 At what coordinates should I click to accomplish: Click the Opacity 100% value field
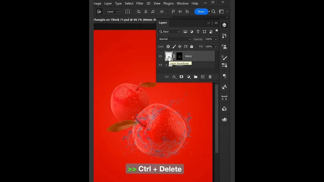[x=209, y=39]
